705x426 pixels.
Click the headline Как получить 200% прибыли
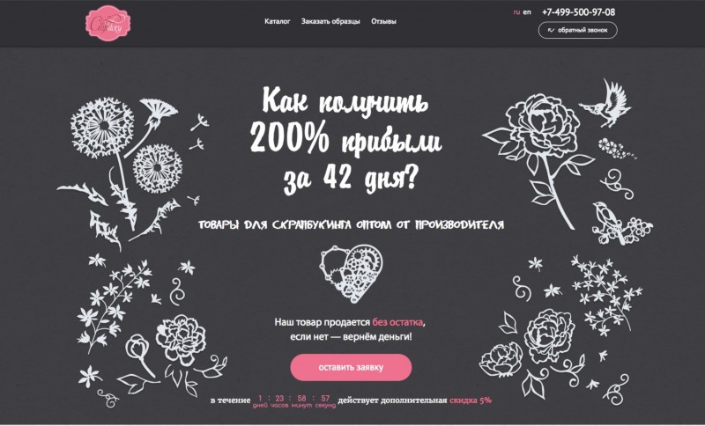point(345,121)
